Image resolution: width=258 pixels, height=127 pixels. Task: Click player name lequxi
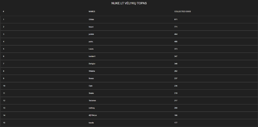(x=91, y=27)
